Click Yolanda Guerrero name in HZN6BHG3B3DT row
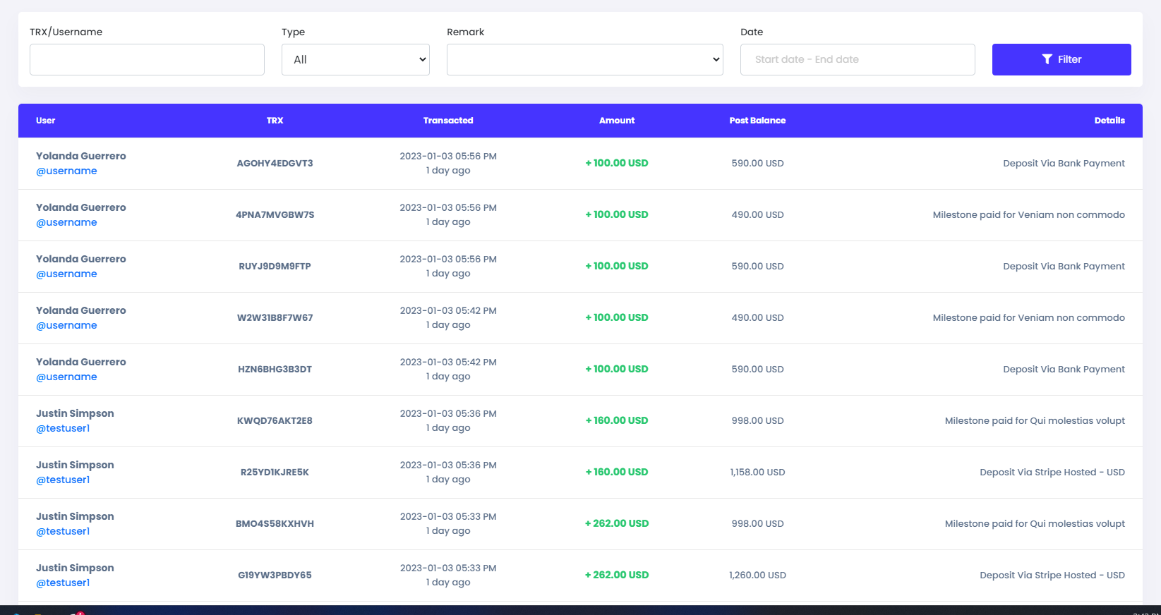Screen dimensions: 1161x615 click(x=81, y=363)
